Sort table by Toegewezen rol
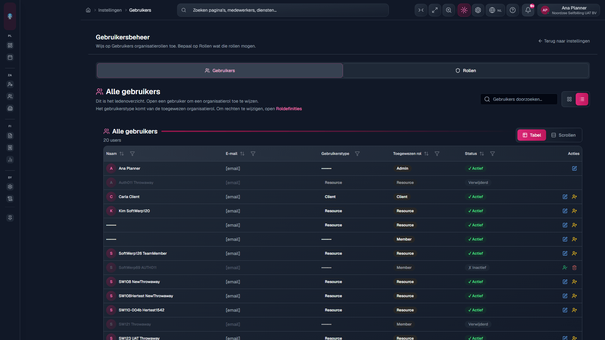Screen dimensions: 605x340 point(426,154)
